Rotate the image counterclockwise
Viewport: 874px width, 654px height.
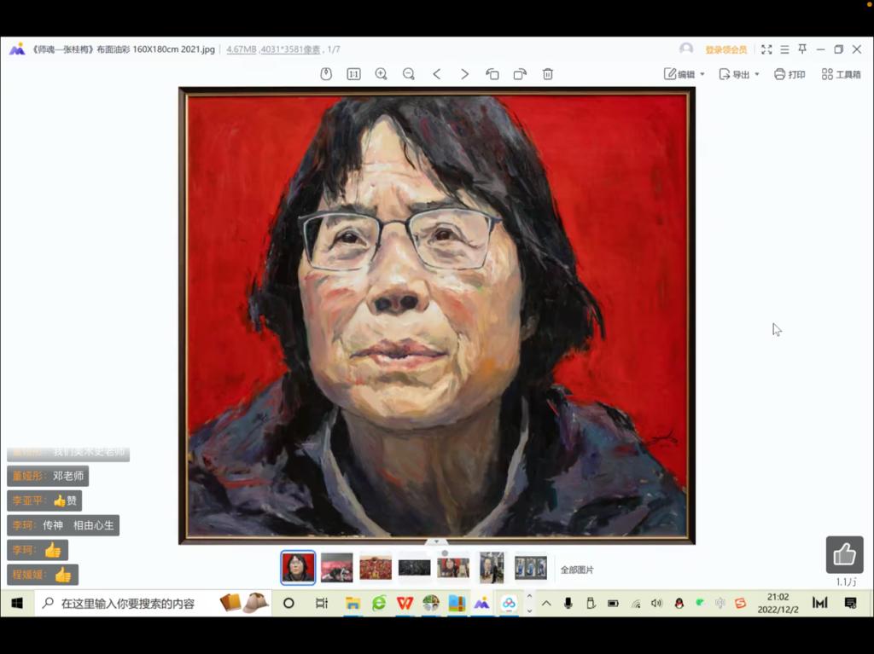[492, 74]
